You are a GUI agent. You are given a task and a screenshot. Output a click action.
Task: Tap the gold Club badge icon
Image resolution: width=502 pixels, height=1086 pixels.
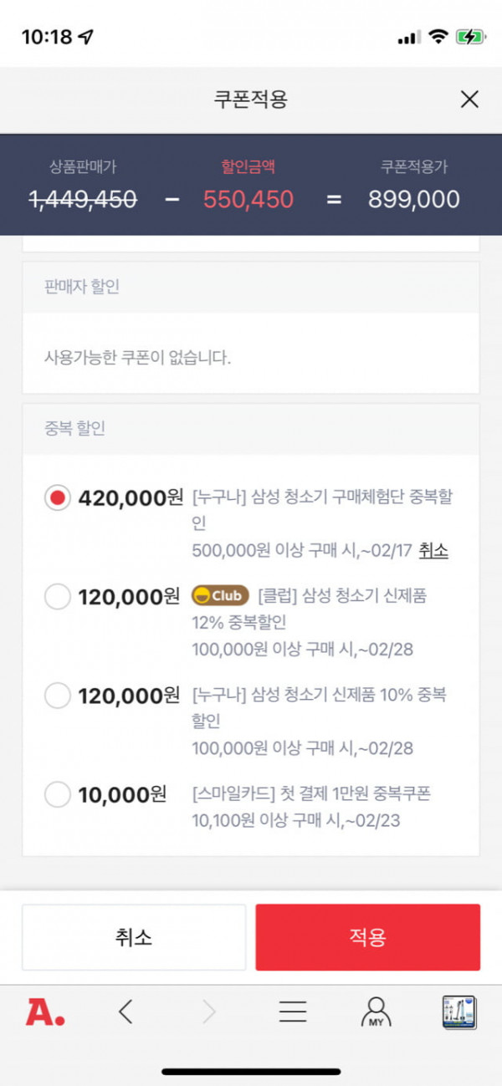[x=220, y=596]
